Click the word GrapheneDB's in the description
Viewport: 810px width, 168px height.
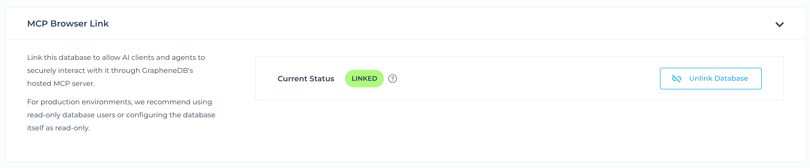167,70
